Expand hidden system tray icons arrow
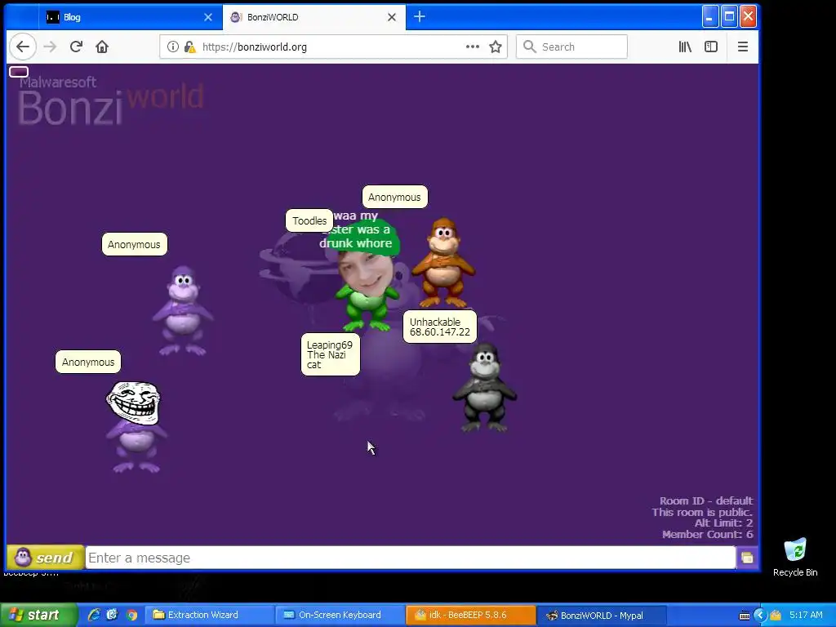 (760, 615)
